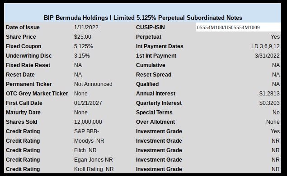The image size is (287, 176).
Task: Select the 1st Int Payment date 3/31/2022
Action: tap(267, 56)
